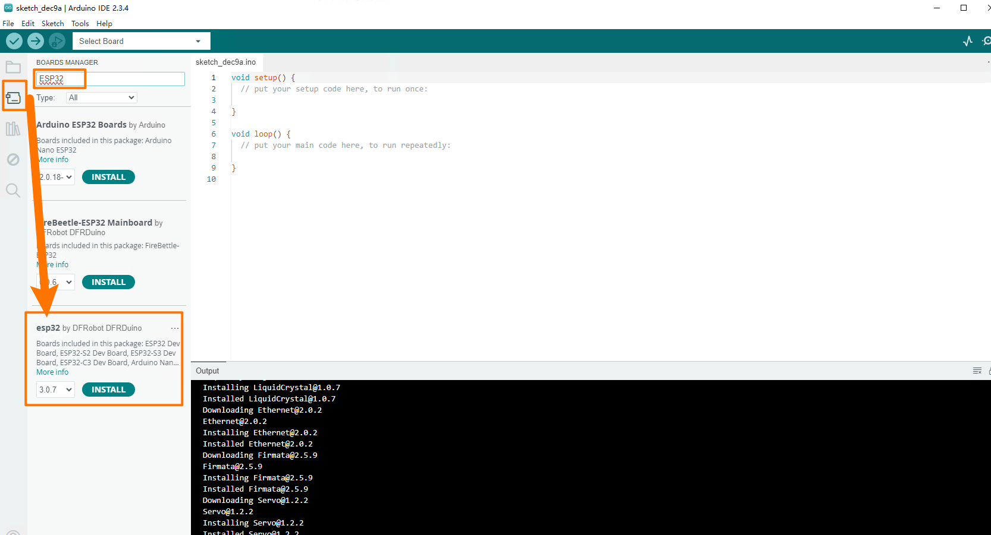Click the 'Installed LiquidCrystal@1.0.7' output line

pyautogui.click(x=269, y=399)
